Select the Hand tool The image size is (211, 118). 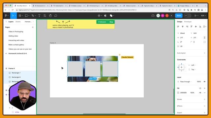(x=50, y=16)
